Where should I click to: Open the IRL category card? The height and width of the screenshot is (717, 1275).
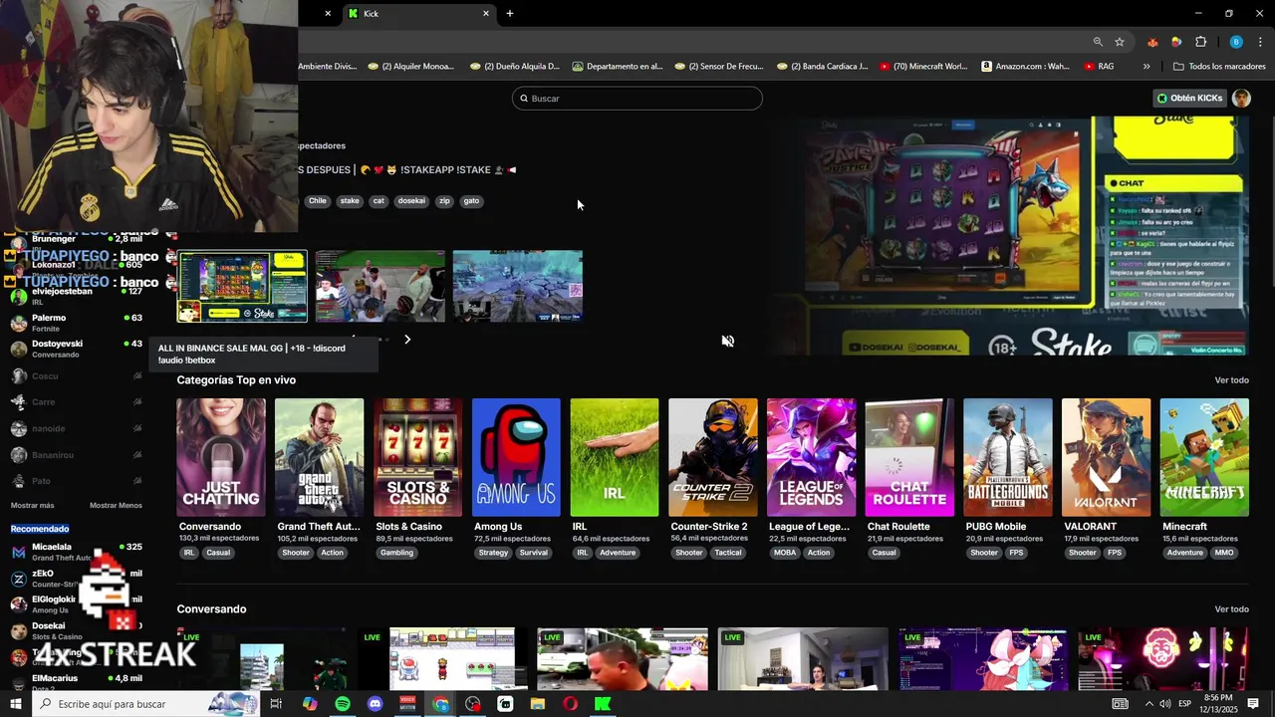tap(615, 457)
